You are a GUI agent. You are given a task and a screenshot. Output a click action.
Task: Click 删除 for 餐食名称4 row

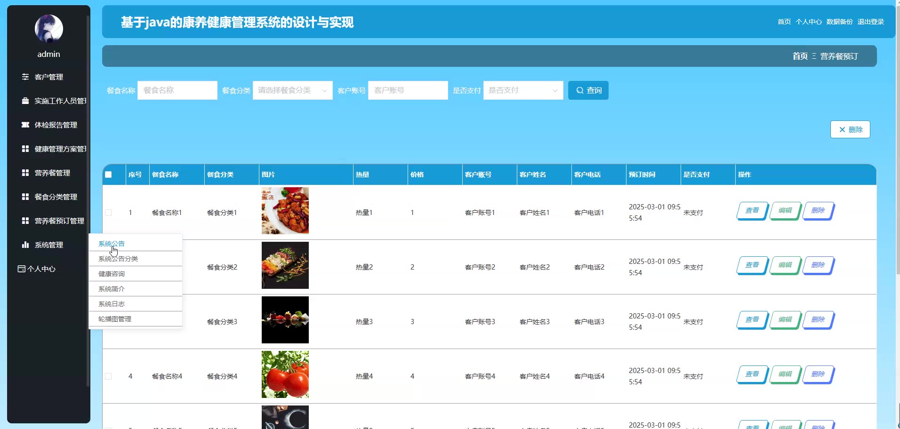(818, 374)
